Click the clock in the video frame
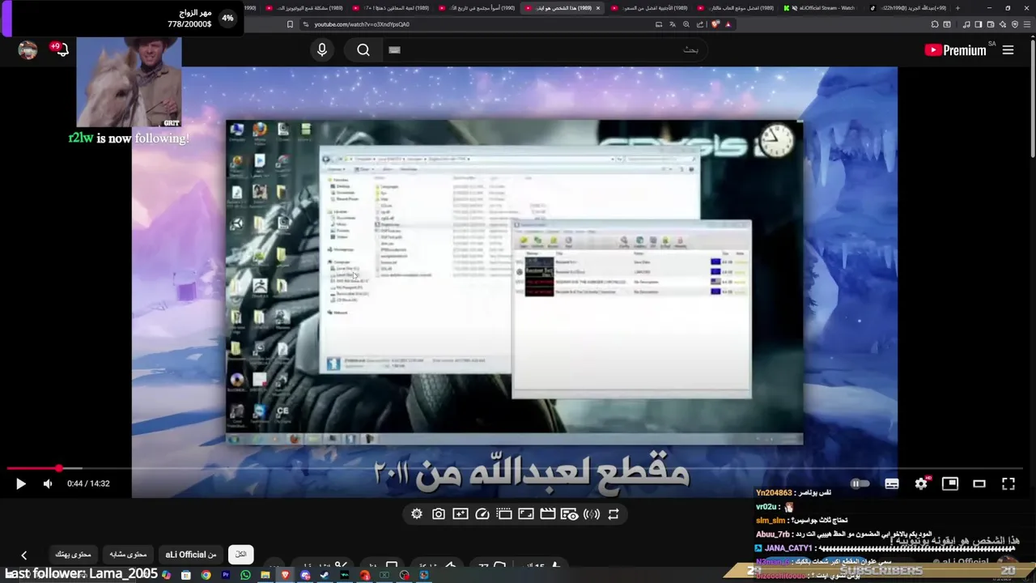This screenshot has width=1036, height=583. point(776,141)
